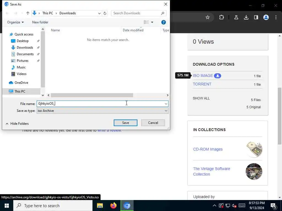Open Windows Start menu
282x211 pixels.
point(7,206)
